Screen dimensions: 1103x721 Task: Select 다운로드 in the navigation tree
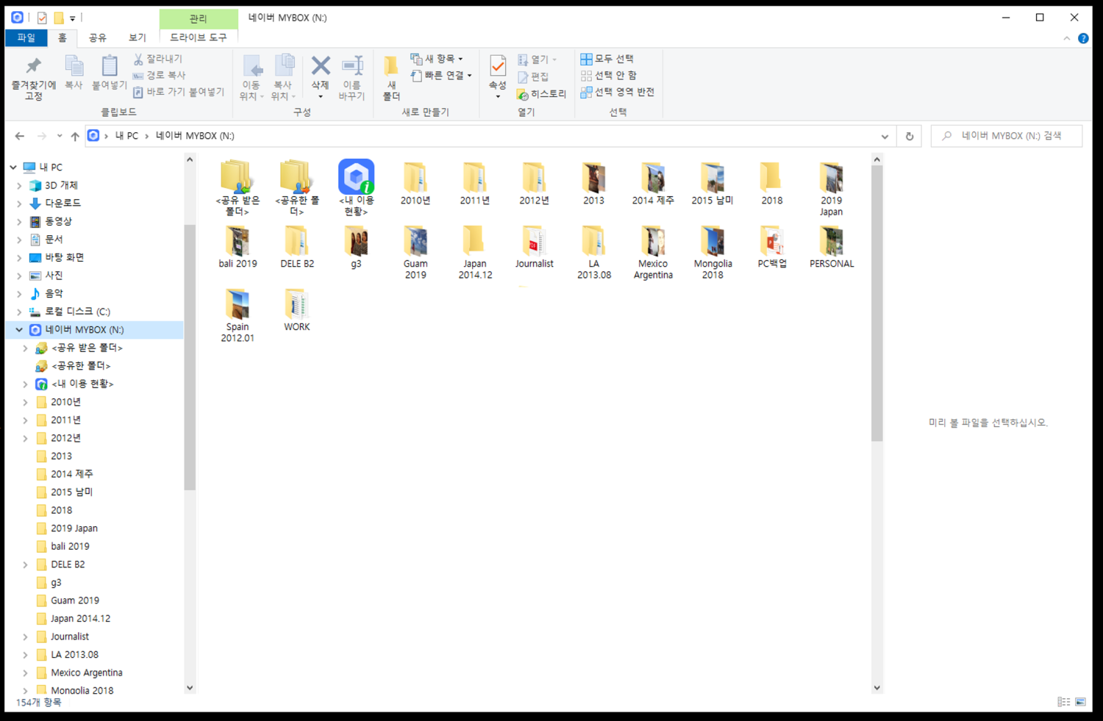tap(63, 204)
